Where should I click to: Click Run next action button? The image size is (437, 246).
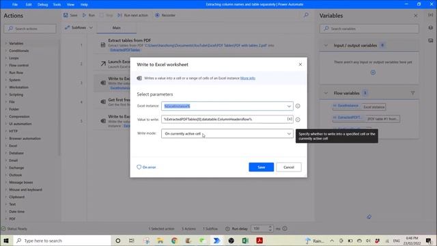tap(132, 15)
